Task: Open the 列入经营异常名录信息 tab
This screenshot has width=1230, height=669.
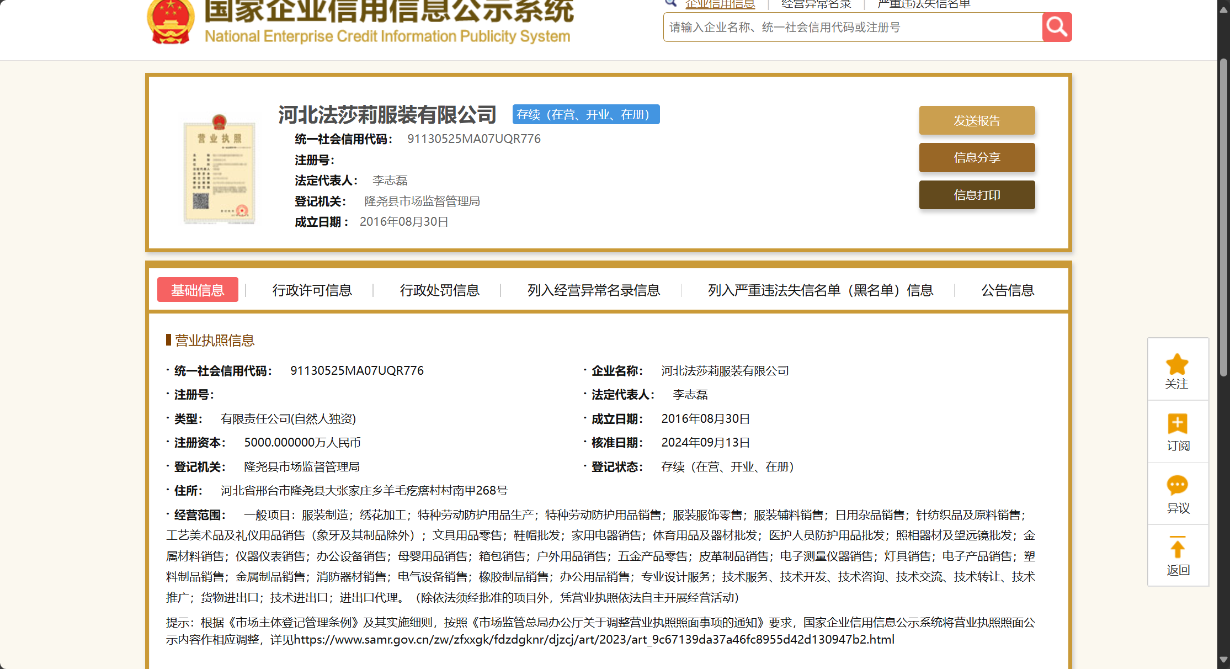Action: pos(593,290)
